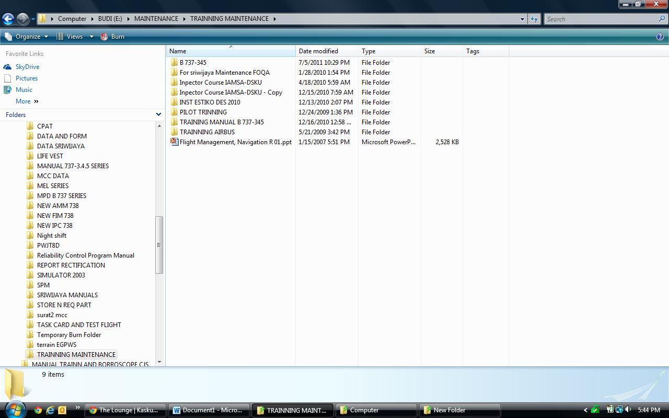This screenshot has height=418, width=669.
Task: Select Inpector Course IAMSA-DSKU folder icon
Action: [x=175, y=83]
